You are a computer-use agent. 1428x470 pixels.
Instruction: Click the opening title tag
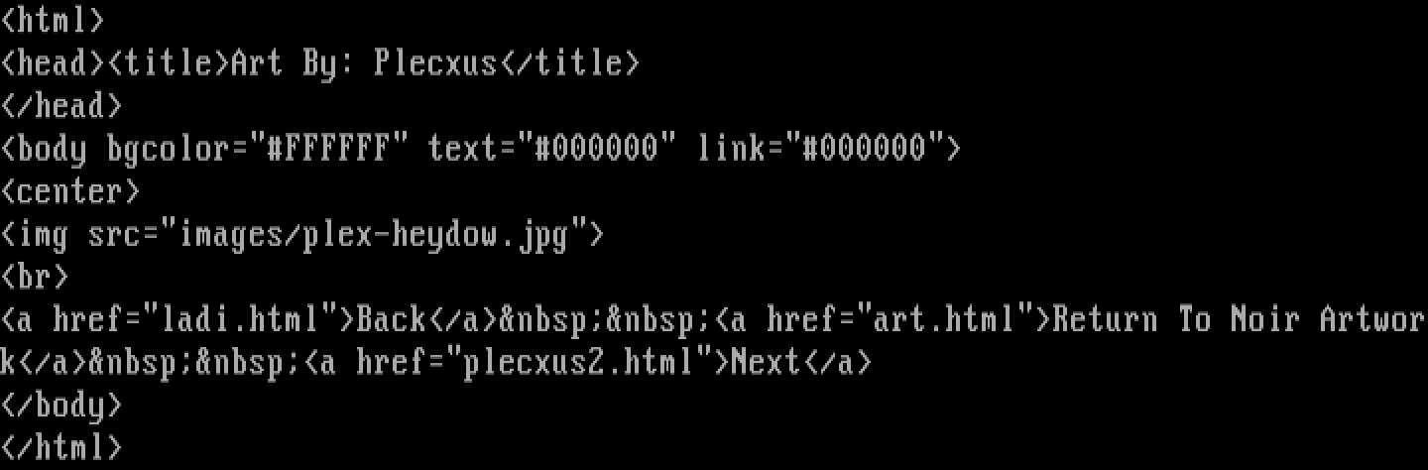tap(169, 63)
